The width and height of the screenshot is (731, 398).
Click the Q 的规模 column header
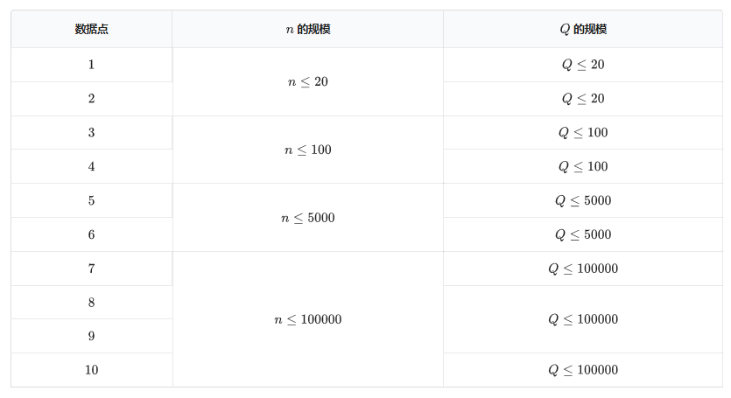[582, 29]
